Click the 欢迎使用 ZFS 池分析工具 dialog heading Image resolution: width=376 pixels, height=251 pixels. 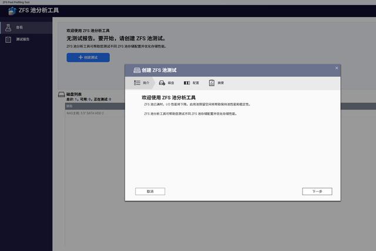169,98
